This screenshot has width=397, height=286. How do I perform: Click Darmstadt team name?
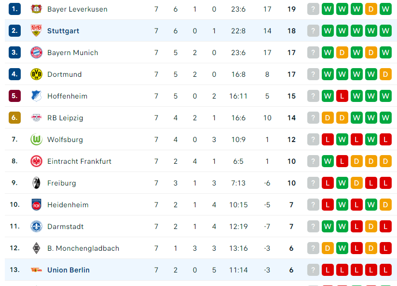[x=65, y=227]
